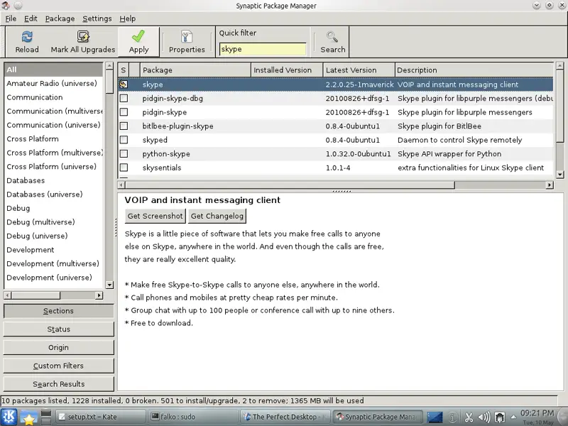
Task: Switch to setup.txt – Kate taskbar window
Action: (x=101, y=417)
